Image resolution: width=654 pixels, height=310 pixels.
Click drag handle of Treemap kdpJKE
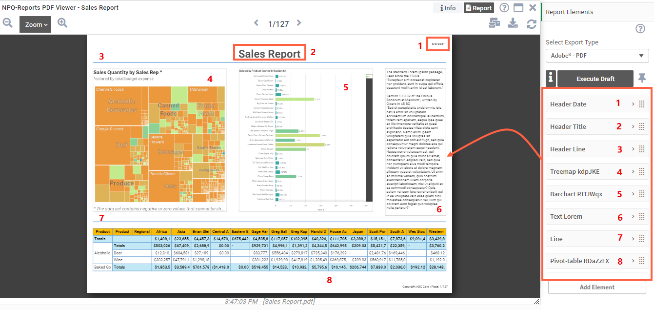click(x=642, y=171)
